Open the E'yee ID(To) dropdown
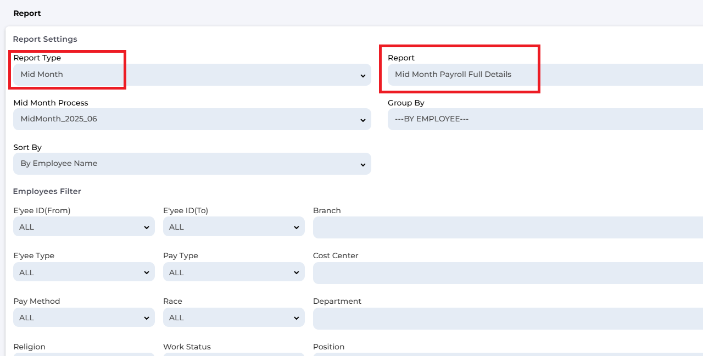 coord(233,227)
